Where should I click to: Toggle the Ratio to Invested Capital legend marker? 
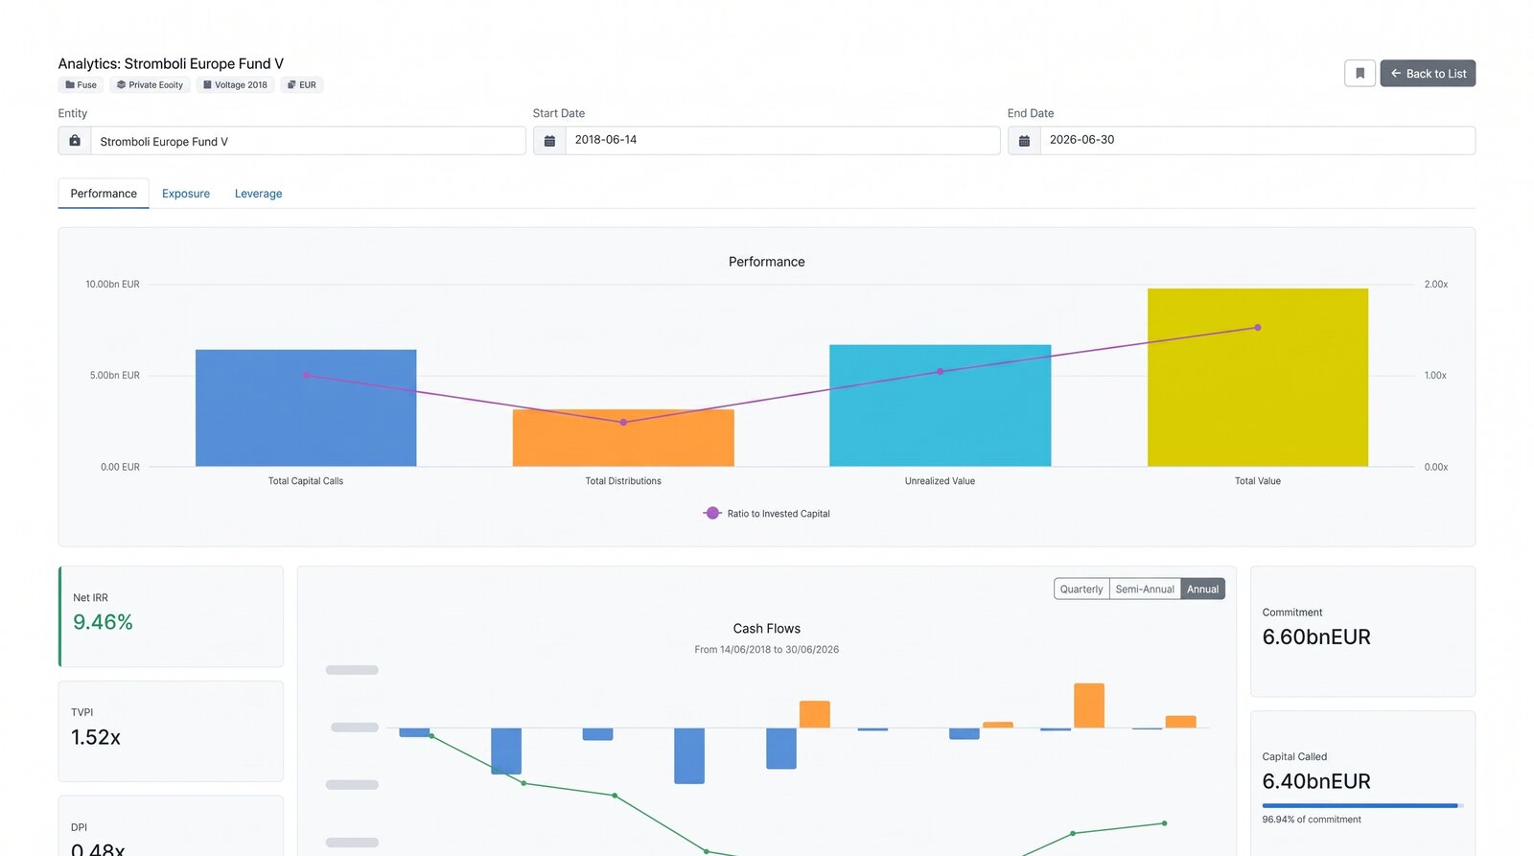(712, 514)
